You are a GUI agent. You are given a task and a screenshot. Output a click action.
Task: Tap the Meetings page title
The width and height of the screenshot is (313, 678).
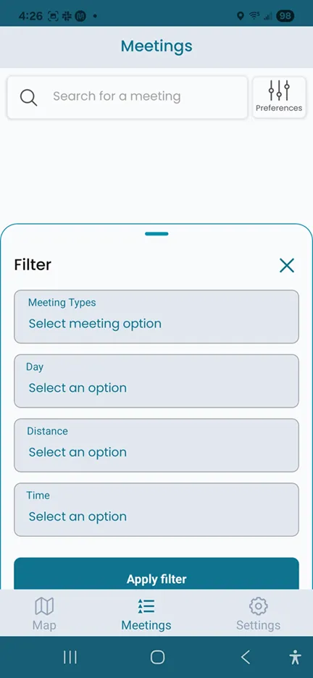pyautogui.click(x=156, y=46)
